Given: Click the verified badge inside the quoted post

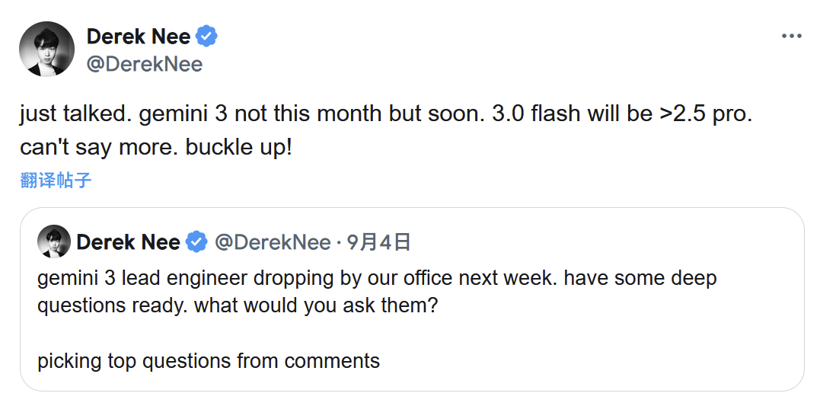Looking at the screenshot, I should coord(196,242).
